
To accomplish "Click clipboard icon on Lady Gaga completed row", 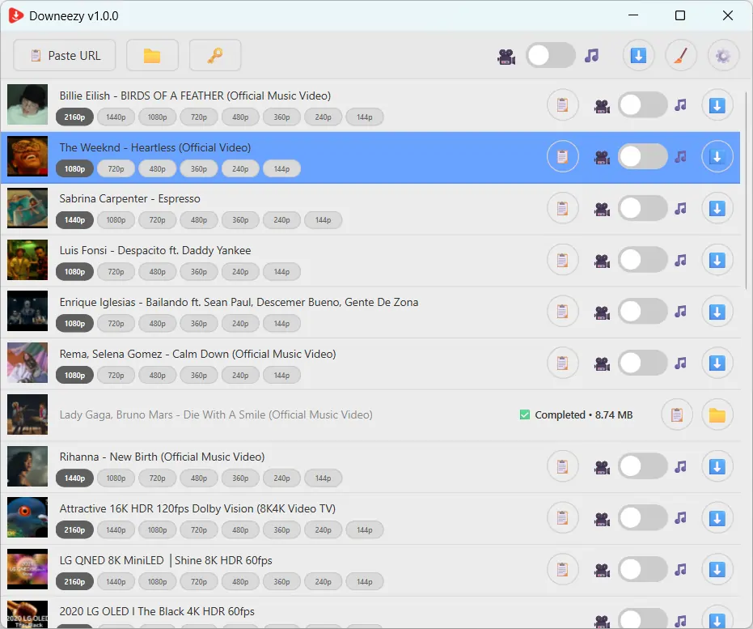I will click(677, 415).
